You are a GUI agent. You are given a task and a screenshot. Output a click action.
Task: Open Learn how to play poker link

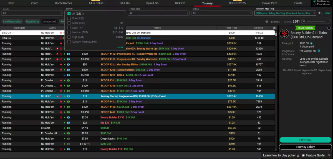[279, 155]
